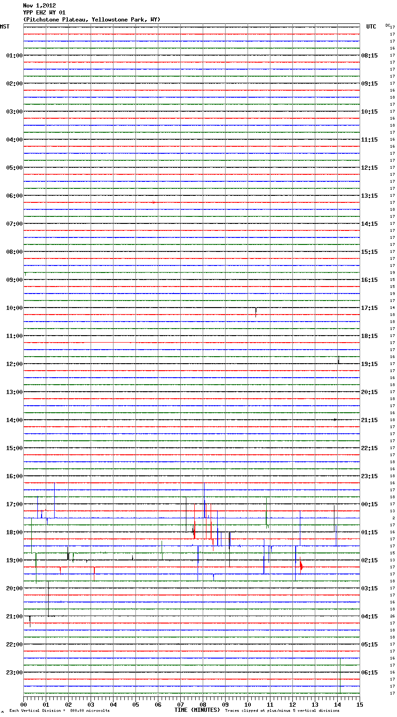Click the MST column header
Image resolution: width=397 pixels, height=717 pixels.
click(5, 27)
